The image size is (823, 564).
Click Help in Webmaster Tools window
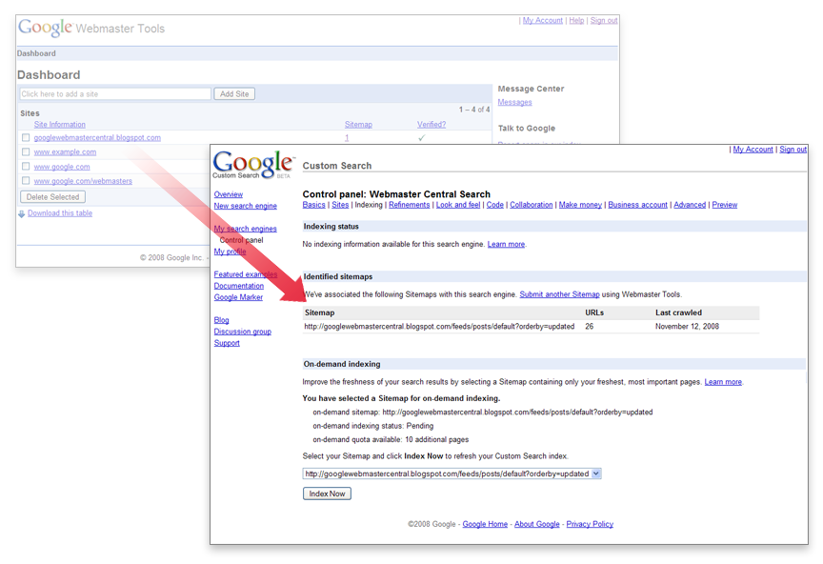pyautogui.click(x=576, y=20)
